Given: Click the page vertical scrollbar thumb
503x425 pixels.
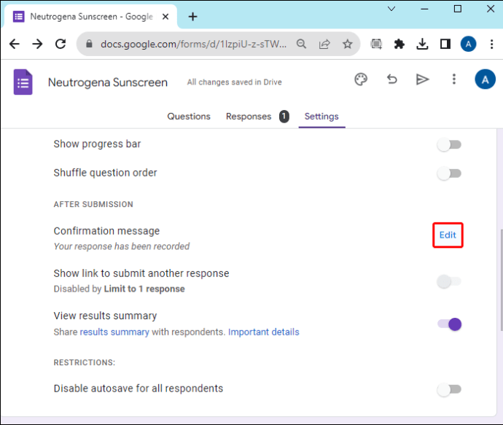Looking at the screenshot, I should pyautogui.click(x=502, y=280).
